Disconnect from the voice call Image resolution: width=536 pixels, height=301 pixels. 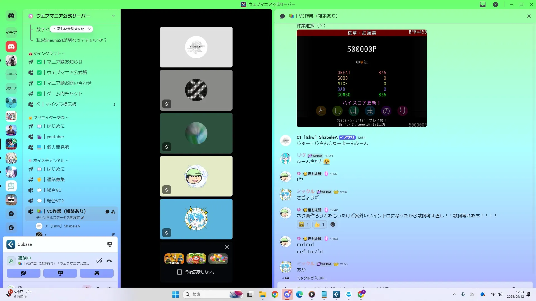109,261
